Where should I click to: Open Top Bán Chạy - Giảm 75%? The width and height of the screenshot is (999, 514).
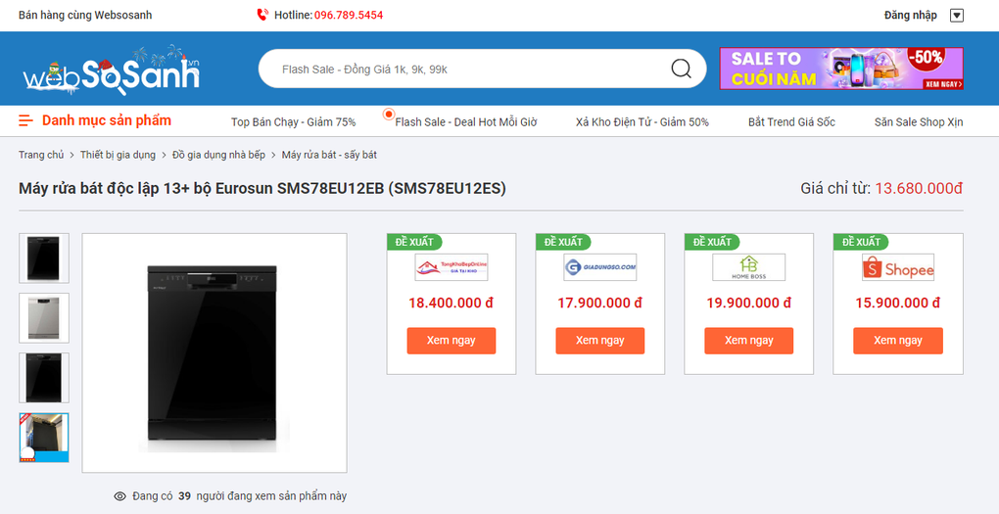[293, 122]
